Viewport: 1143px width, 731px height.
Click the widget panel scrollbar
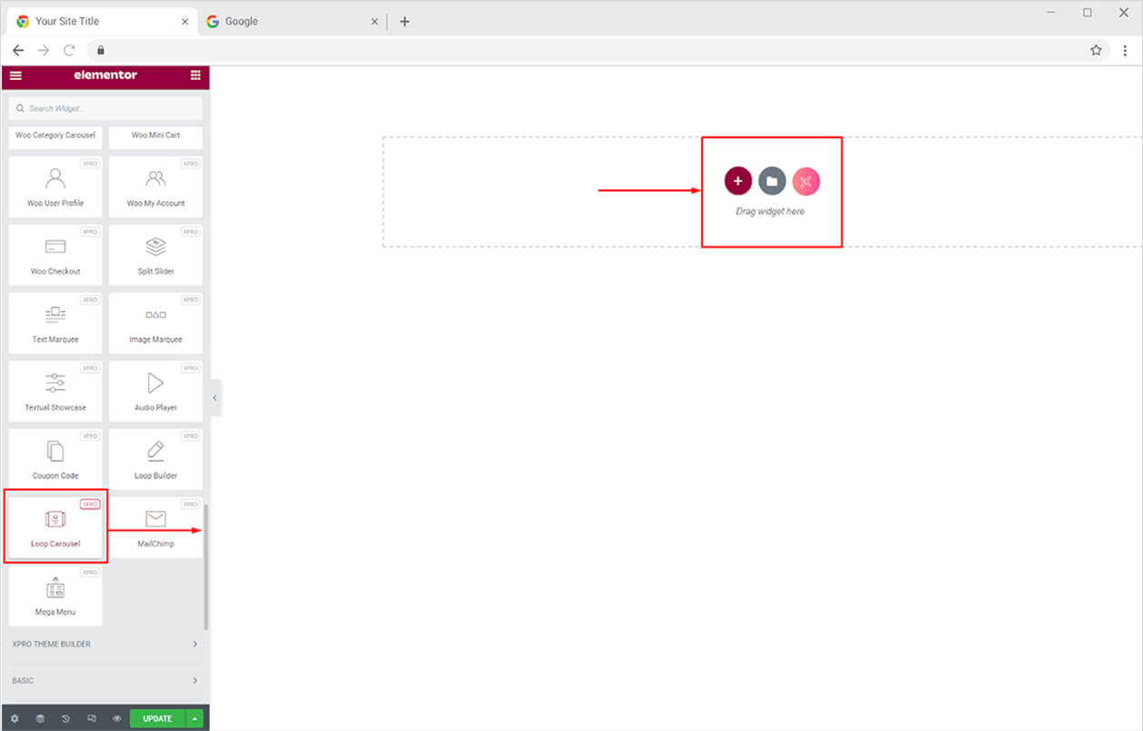coord(206,564)
